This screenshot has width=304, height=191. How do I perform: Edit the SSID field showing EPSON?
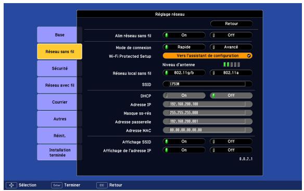[x=208, y=84]
